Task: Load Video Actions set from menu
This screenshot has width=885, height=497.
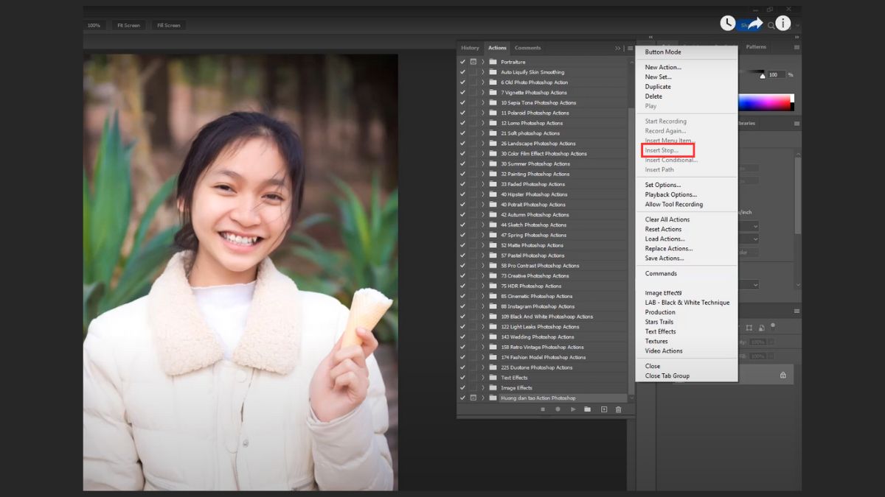Action: (664, 351)
